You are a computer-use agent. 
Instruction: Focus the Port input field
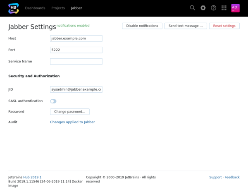76,50
